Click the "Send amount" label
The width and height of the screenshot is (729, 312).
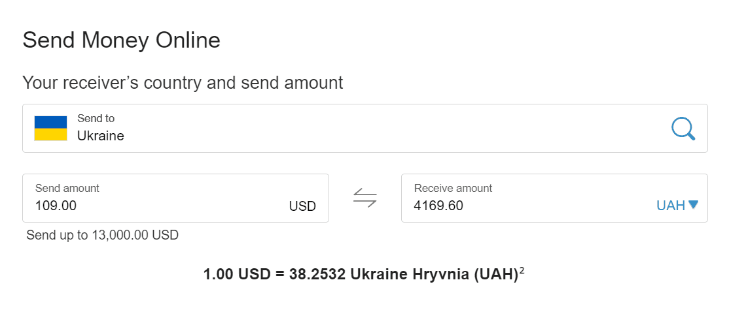pos(67,188)
